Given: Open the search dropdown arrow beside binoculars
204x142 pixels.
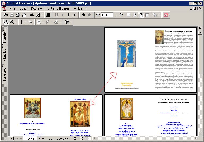Looking at the screenshot, I should click(42, 15).
